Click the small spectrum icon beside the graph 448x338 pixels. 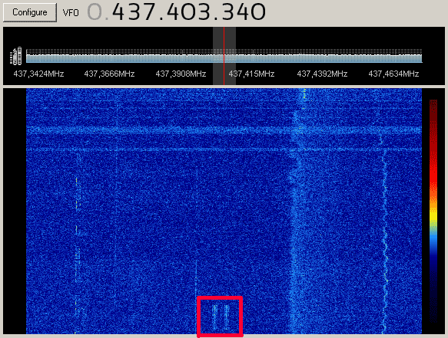(15, 56)
